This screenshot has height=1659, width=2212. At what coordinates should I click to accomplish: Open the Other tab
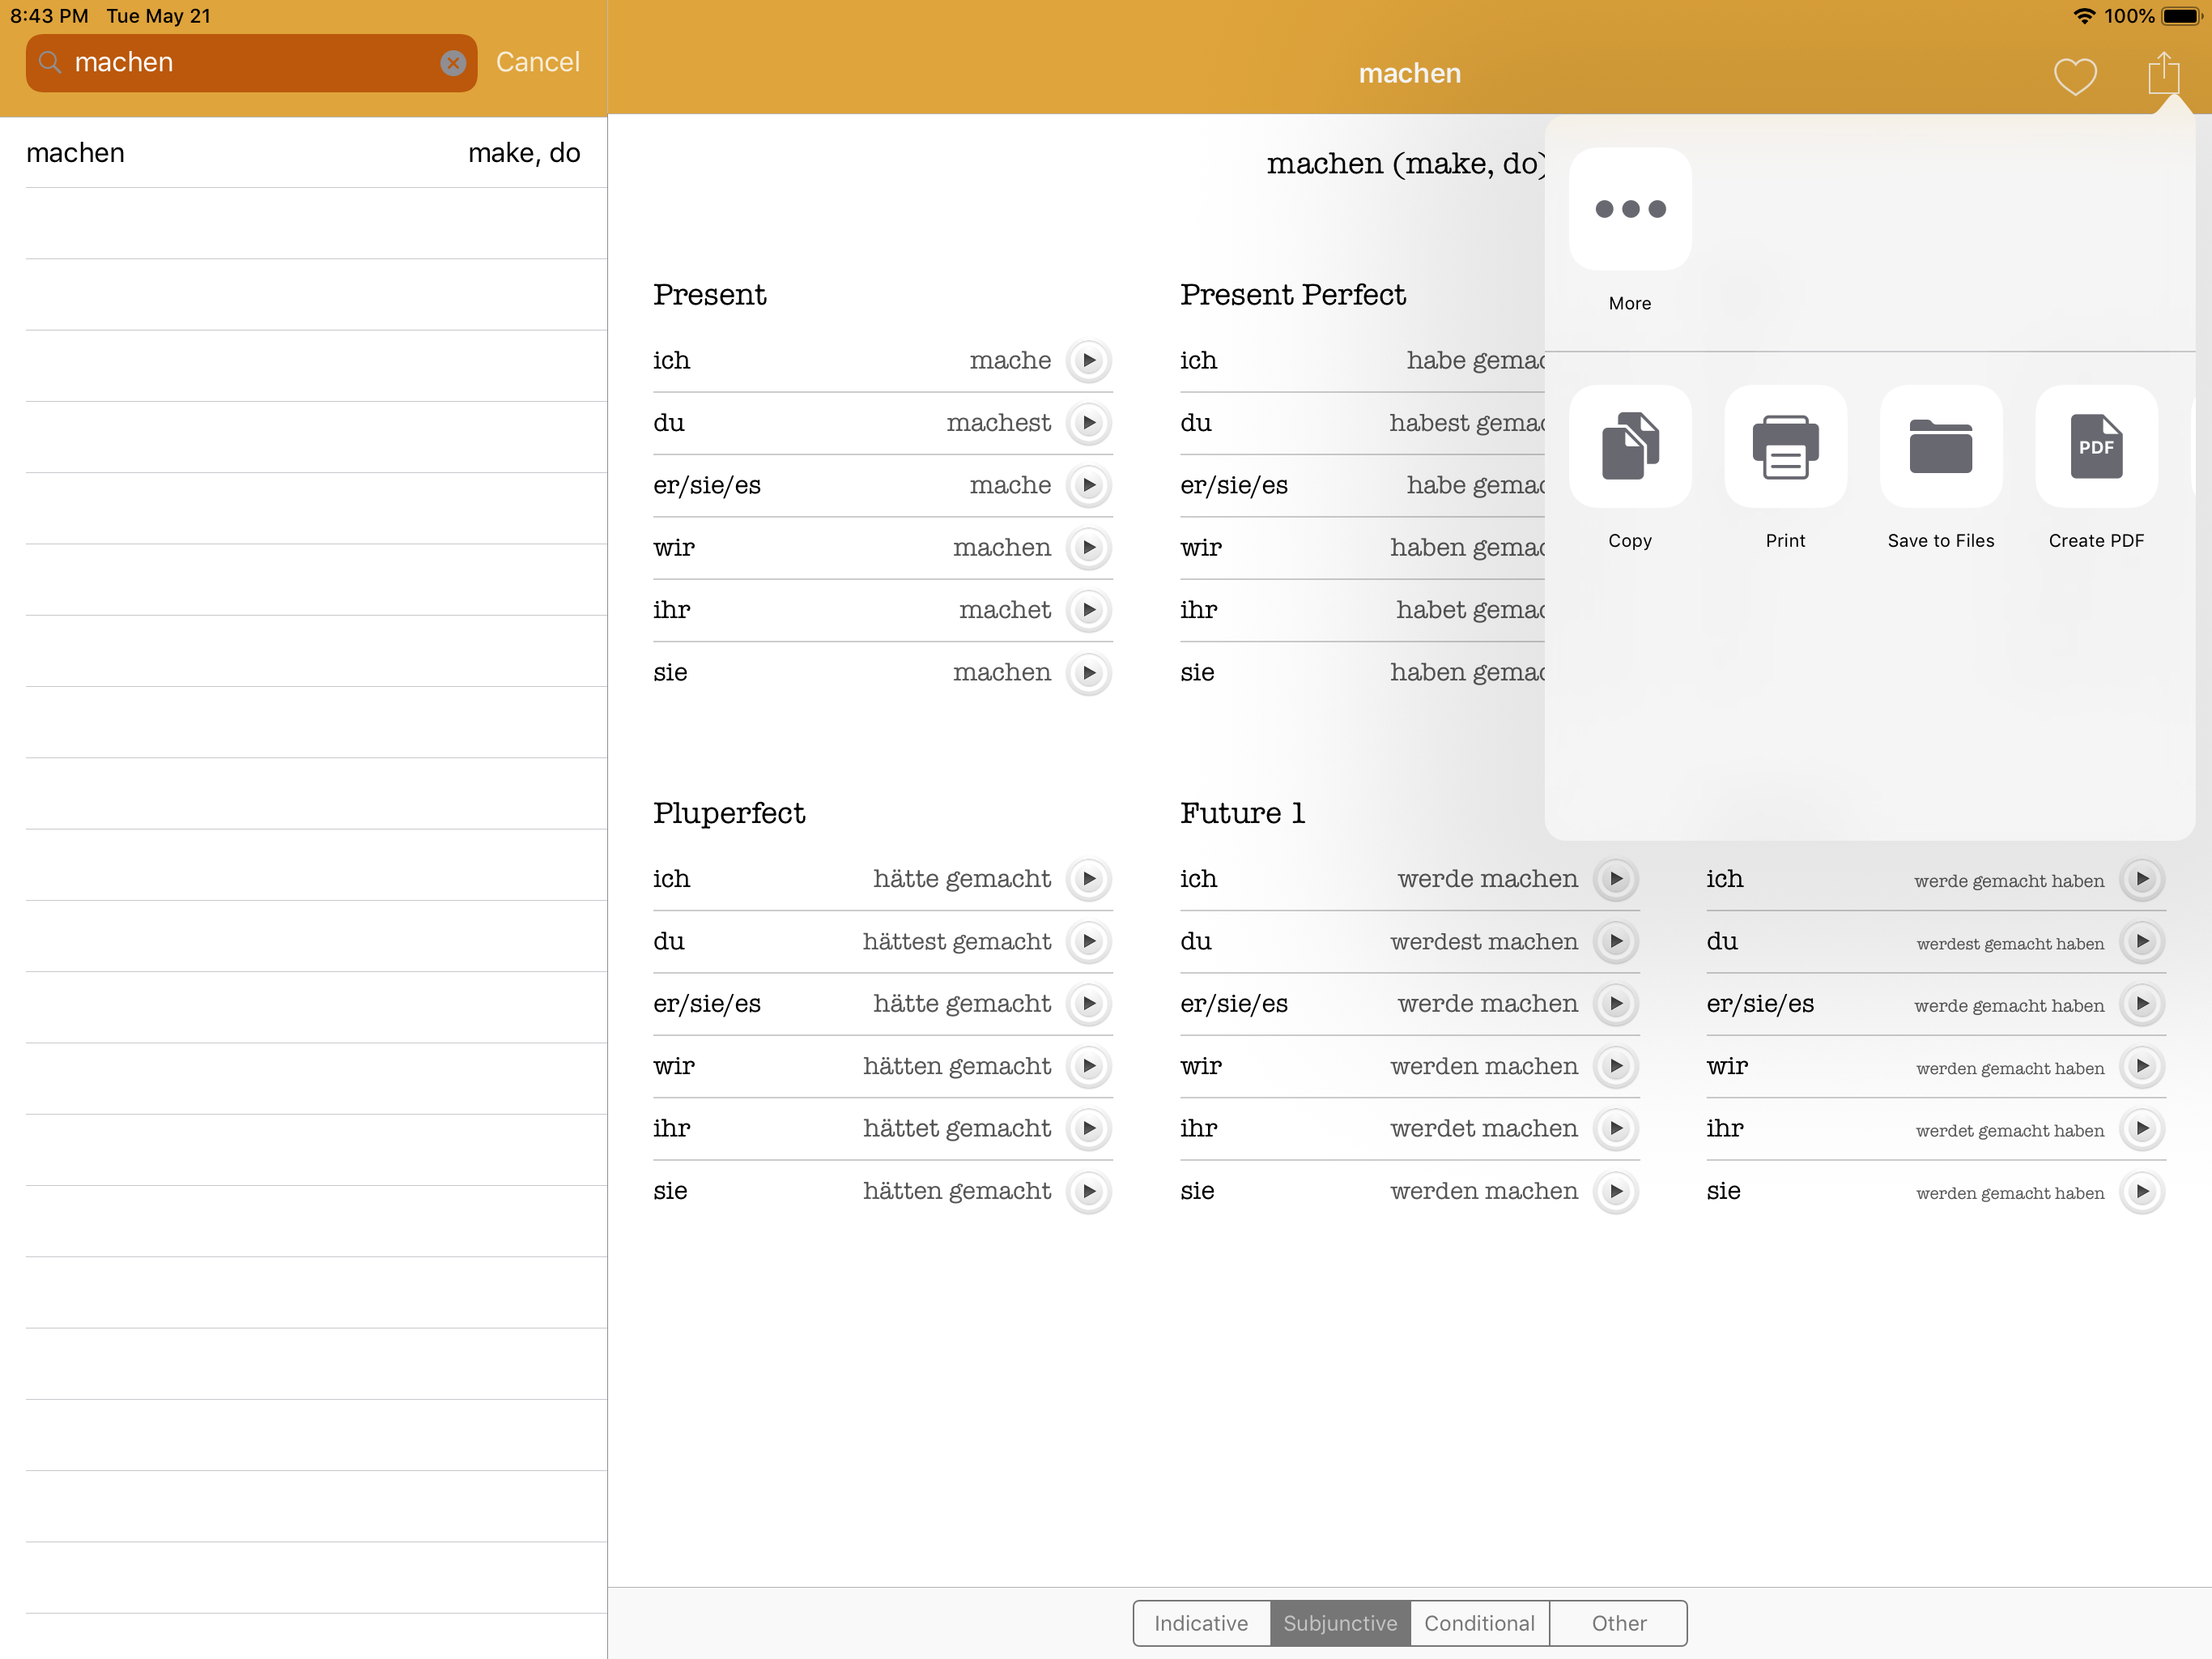[x=1618, y=1623]
